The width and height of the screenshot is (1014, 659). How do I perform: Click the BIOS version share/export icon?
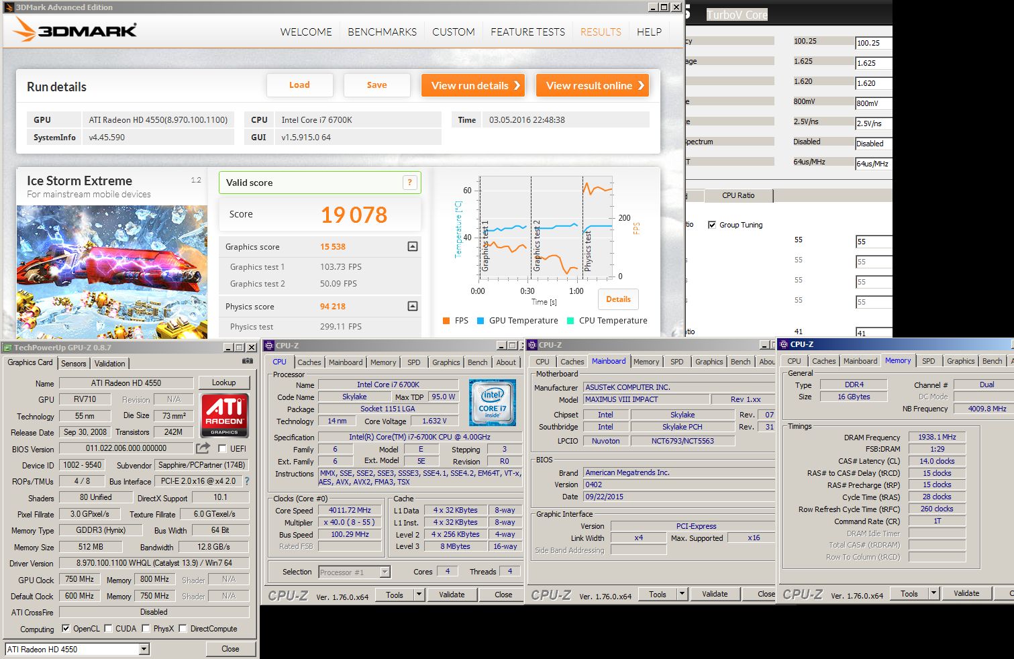click(203, 448)
